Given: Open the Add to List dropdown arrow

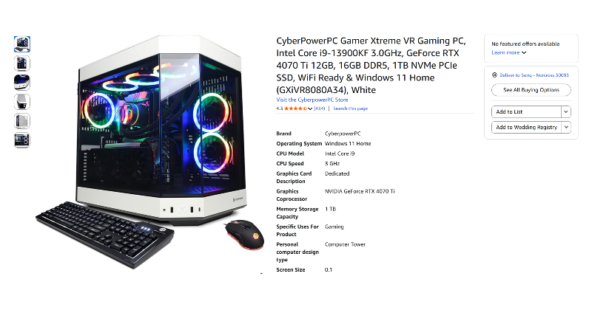Looking at the screenshot, I should [x=566, y=112].
